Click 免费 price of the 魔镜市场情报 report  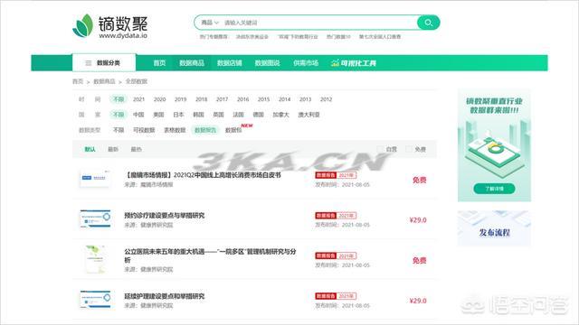point(420,180)
